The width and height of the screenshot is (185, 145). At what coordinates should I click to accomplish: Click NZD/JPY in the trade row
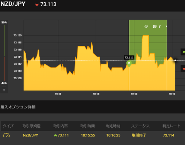click(x=30, y=135)
